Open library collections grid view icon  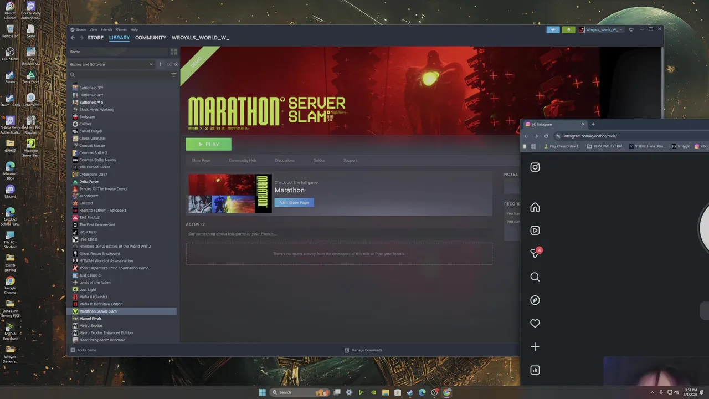tap(173, 52)
